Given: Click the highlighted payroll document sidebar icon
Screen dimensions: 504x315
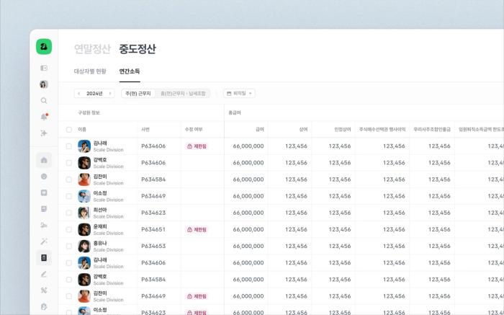Looking at the screenshot, I should click(x=44, y=258).
